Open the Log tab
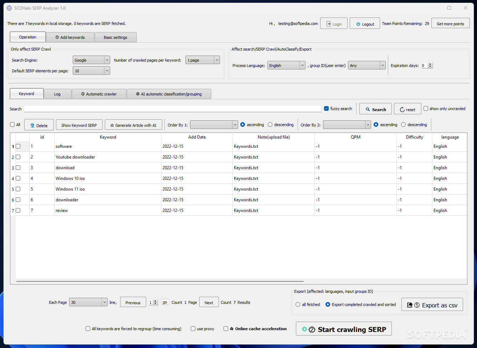The image size is (477, 348). (57, 94)
